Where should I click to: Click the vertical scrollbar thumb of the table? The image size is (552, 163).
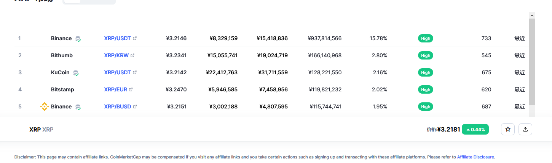(x=532, y=62)
